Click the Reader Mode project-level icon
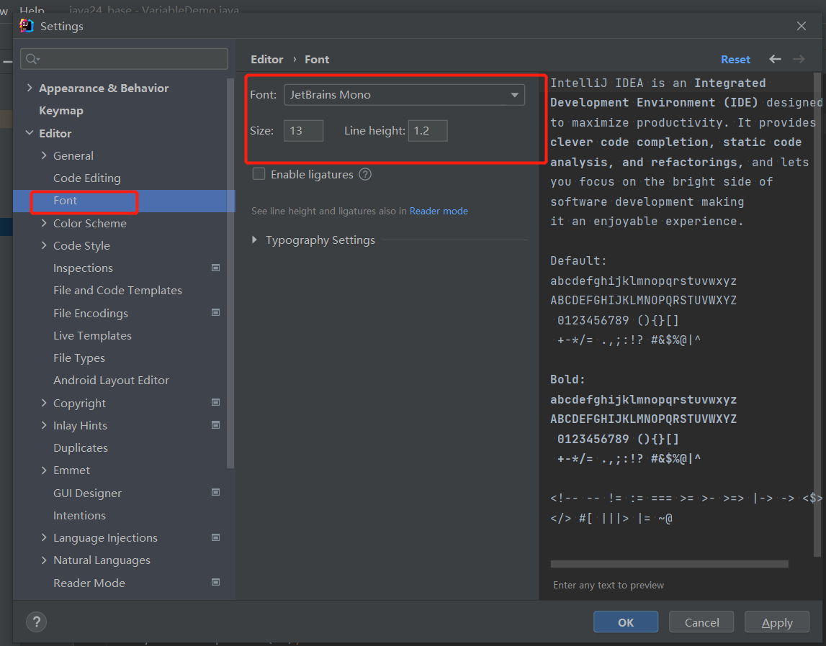Screen dimensions: 826x646 (x=215, y=582)
